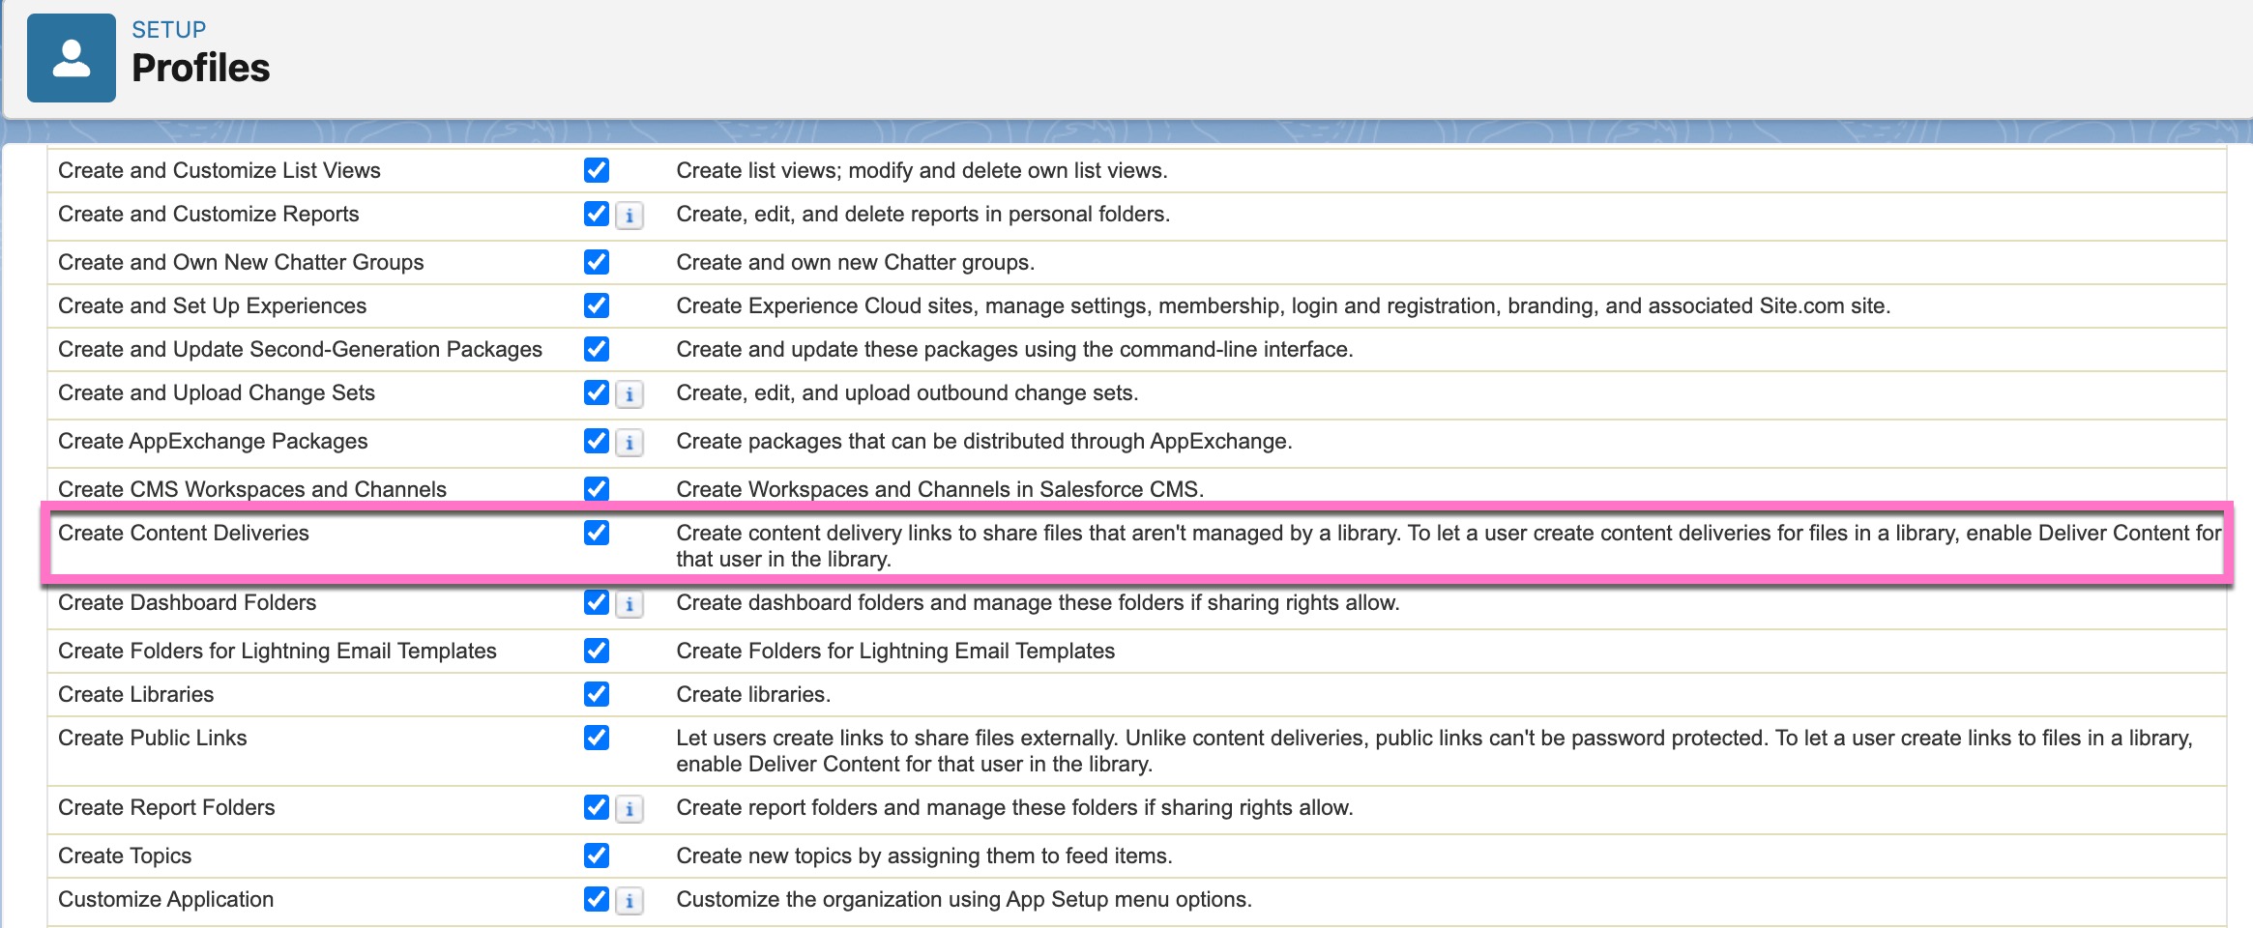Image resolution: width=2253 pixels, height=928 pixels.
Task: Disable Create Topics permission
Action: [597, 855]
